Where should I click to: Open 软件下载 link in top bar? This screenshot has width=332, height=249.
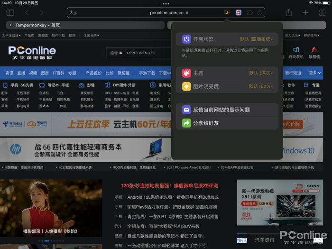click(58, 36)
